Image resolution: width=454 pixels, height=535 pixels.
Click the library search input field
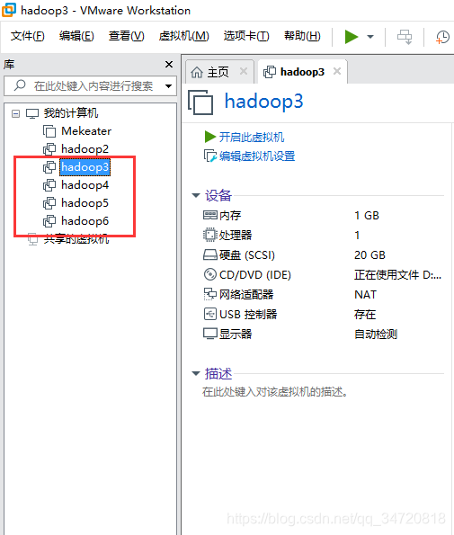point(91,85)
